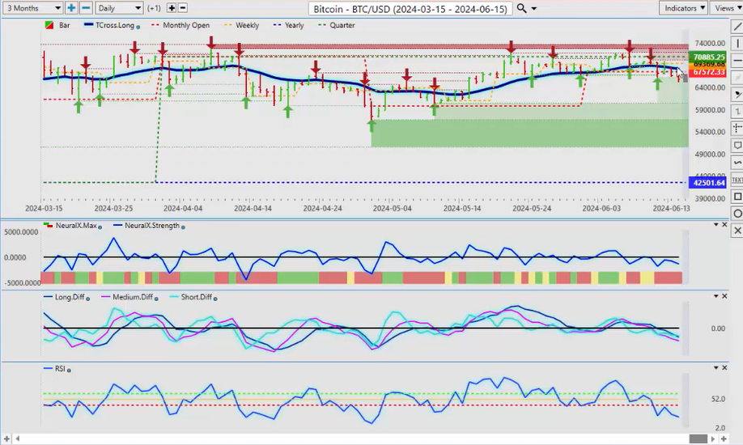Screen dimensions: 743x445
Task: Click the red 67572.33 price label
Action: [x=709, y=72]
